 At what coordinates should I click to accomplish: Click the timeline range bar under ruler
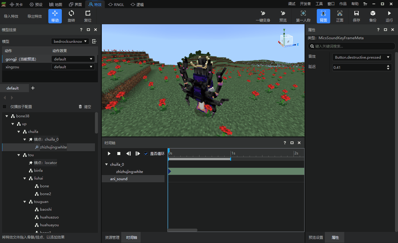pyautogui.click(x=199, y=159)
